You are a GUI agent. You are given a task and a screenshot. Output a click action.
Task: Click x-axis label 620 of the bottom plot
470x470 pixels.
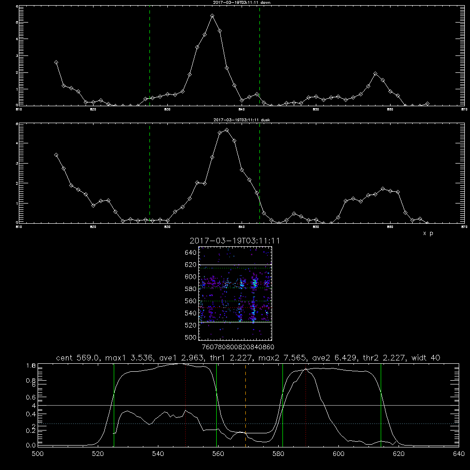click(x=399, y=454)
